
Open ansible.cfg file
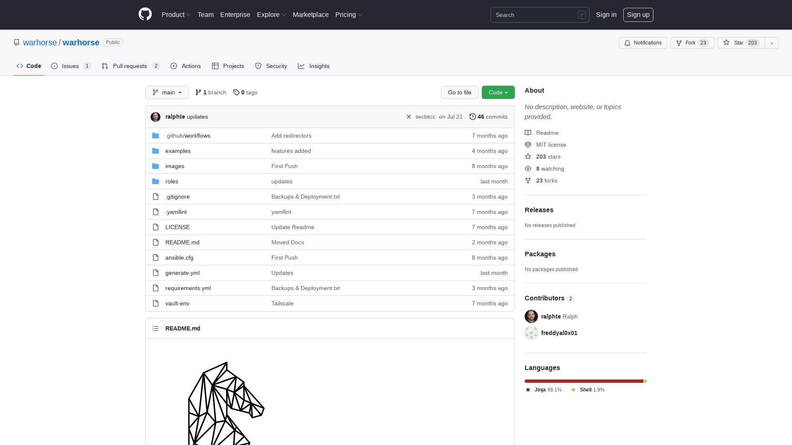(x=179, y=258)
